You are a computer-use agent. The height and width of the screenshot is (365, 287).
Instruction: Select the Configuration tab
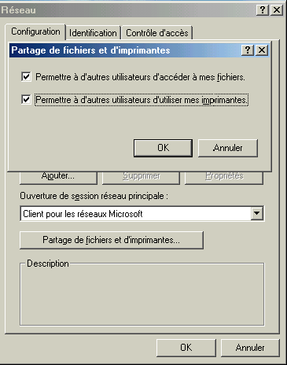tap(35, 31)
